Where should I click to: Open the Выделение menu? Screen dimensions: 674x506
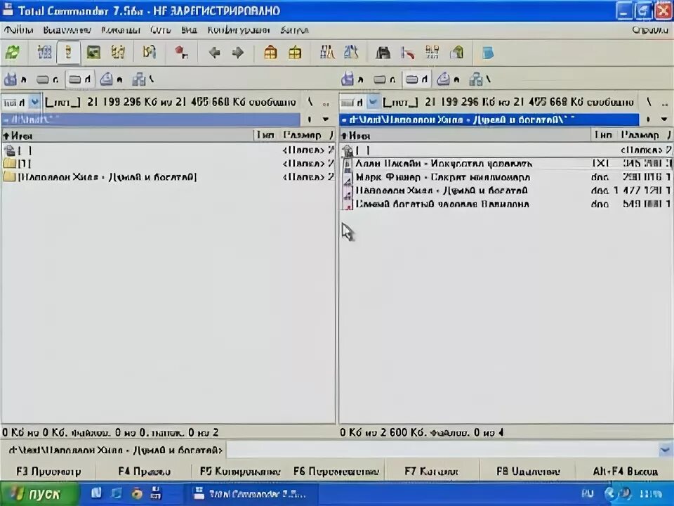tap(67, 30)
